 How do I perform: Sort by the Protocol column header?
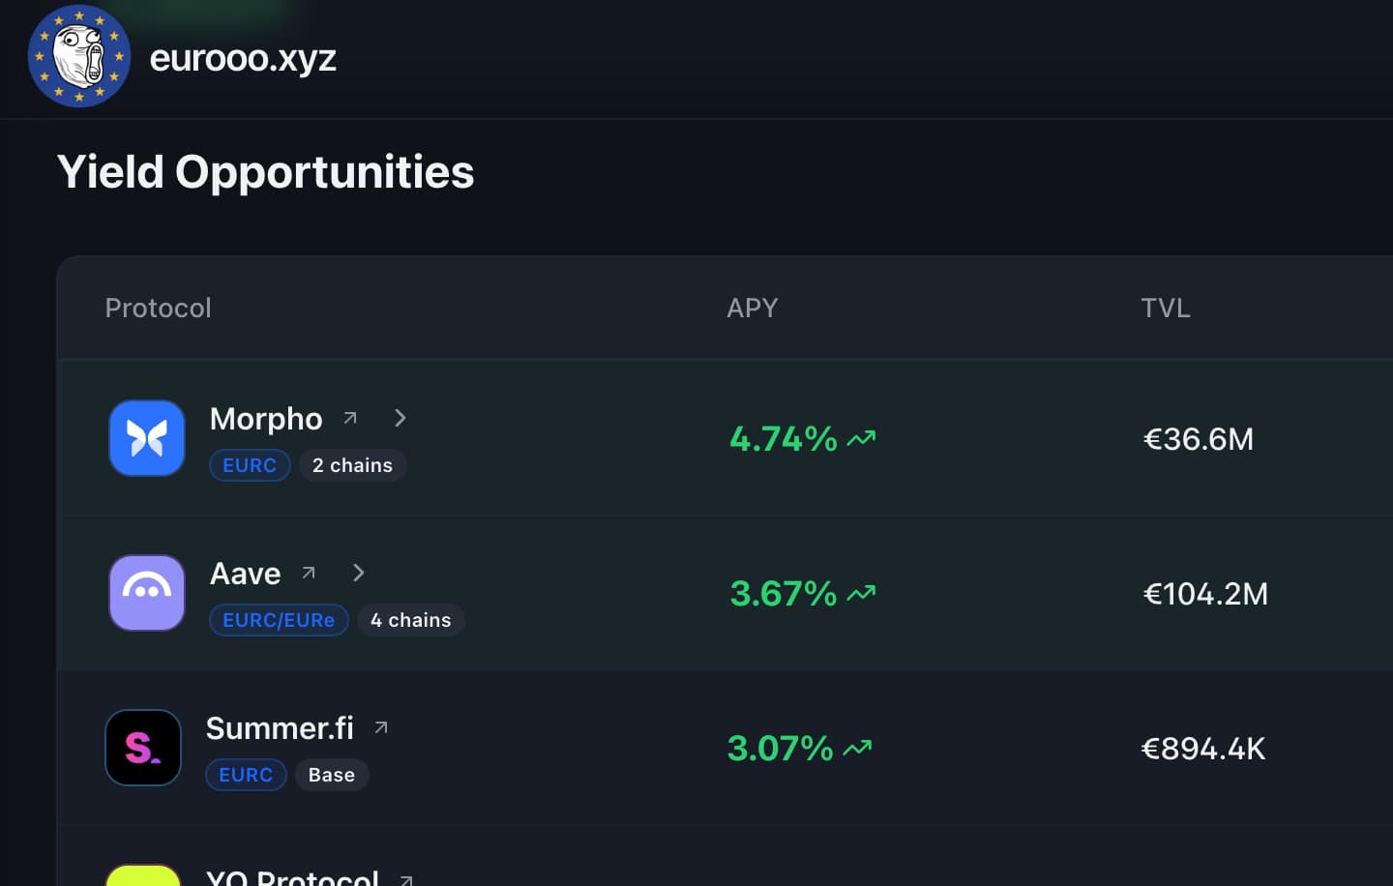tap(158, 308)
